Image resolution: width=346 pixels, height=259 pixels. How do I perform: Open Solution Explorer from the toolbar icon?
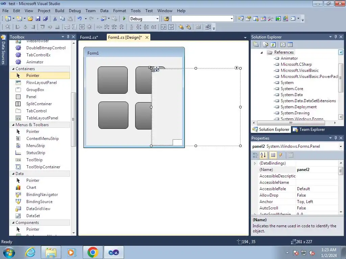pyautogui.click(x=241, y=19)
